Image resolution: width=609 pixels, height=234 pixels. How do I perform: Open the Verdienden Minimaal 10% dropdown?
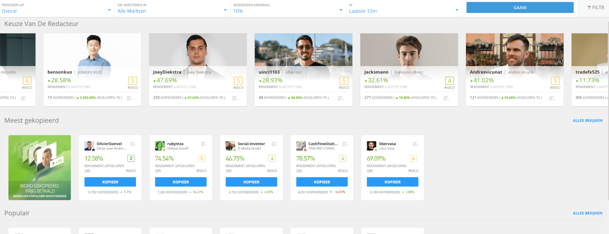(x=288, y=8)
